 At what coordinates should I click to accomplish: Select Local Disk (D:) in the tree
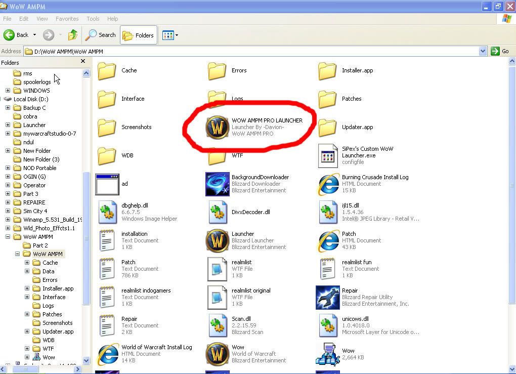coord(31,99)
